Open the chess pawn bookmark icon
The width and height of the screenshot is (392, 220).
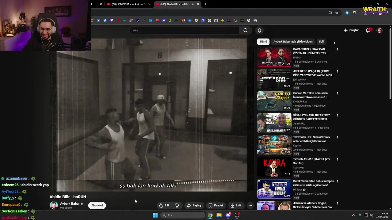coord(170,20)
